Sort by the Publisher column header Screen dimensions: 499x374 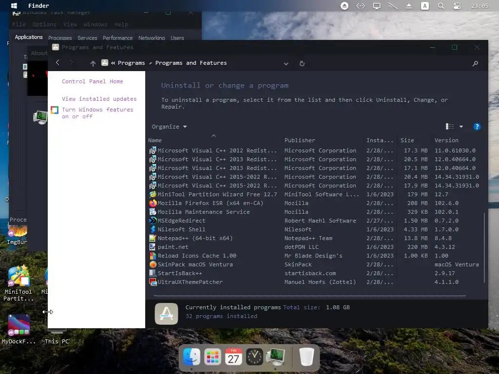pos(323,140)
